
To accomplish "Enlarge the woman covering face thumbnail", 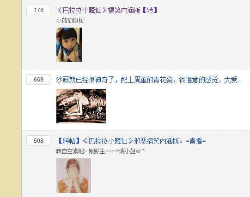I will 73,175.
